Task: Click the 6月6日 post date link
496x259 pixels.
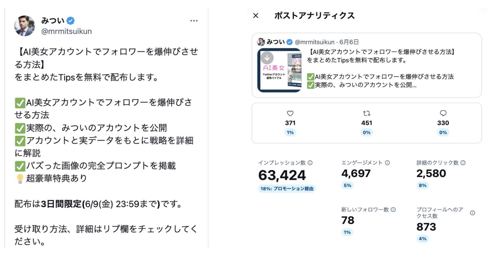Action: point(349,42)
